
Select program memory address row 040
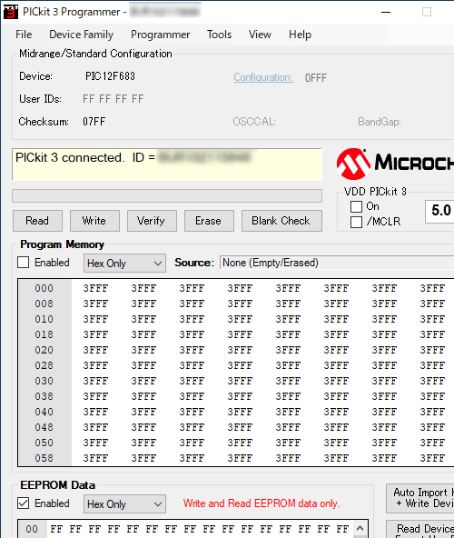[44, 412]
